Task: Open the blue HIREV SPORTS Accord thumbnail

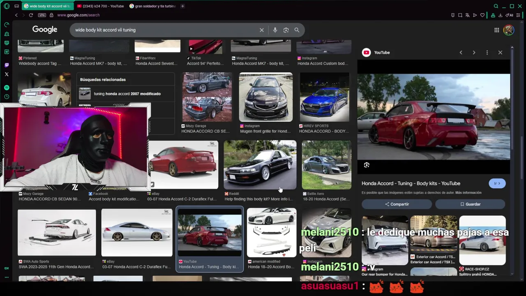Action: click(325, 97)
